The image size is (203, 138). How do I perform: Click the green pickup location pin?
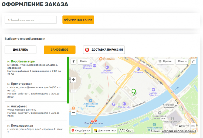point(134,92)
